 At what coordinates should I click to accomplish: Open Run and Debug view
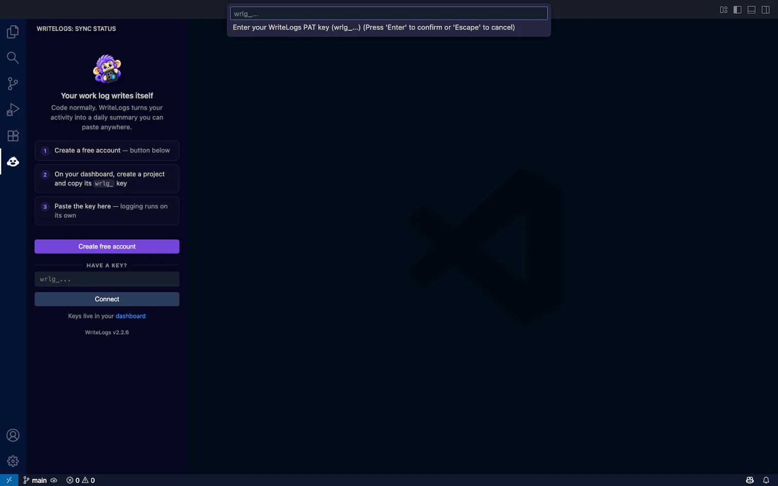pos(13,110)
